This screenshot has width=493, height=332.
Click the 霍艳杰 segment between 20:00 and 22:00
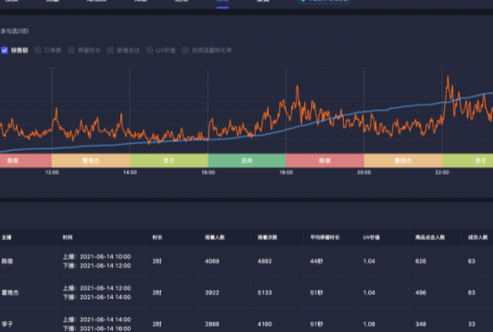pyautogui.click(x=403, y=161)
